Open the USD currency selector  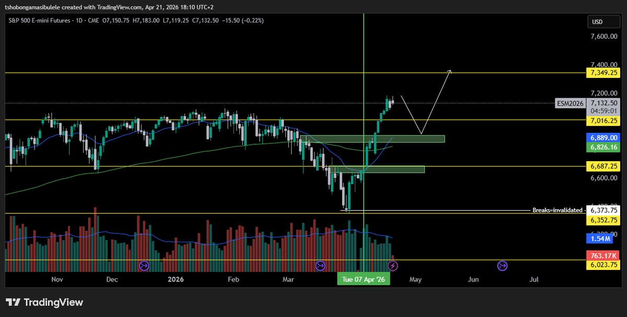click(x=603, y=22)
